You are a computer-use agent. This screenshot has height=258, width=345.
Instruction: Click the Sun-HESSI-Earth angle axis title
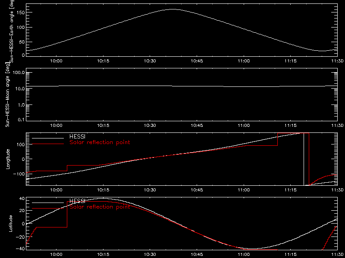point(13,31)
